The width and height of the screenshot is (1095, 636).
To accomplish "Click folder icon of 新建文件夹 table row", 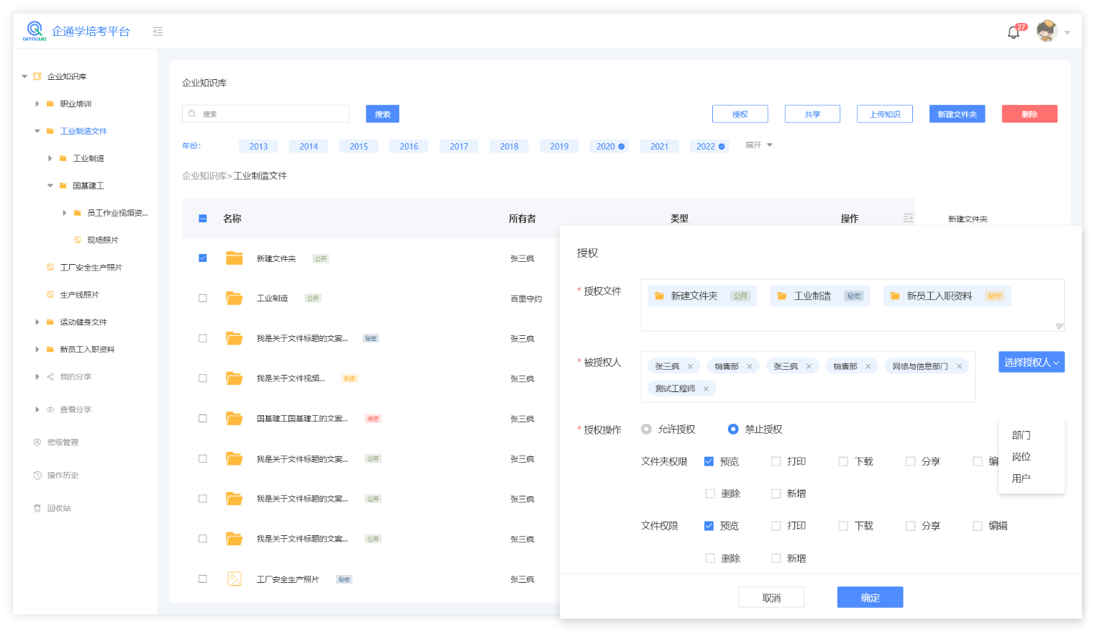I will click(x=235, y=258).
